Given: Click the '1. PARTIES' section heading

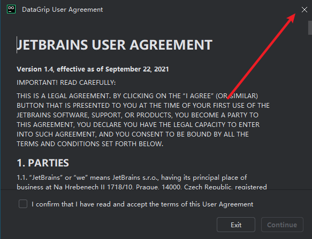Looking at the screenshot, I should pyautogui.click(x=43, y=163).
